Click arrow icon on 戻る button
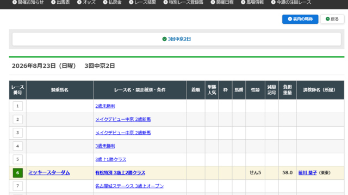 pos(327,19)
